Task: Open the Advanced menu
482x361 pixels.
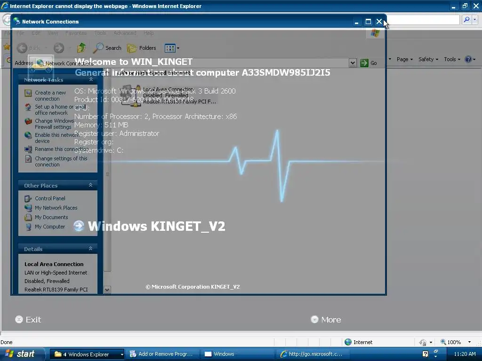Action: [x=125, y=33]
